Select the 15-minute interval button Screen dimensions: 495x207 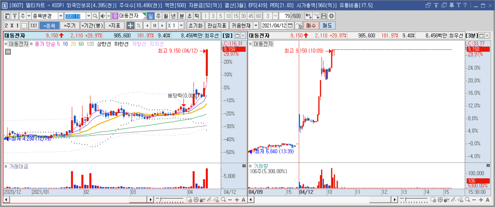[236, 16]
